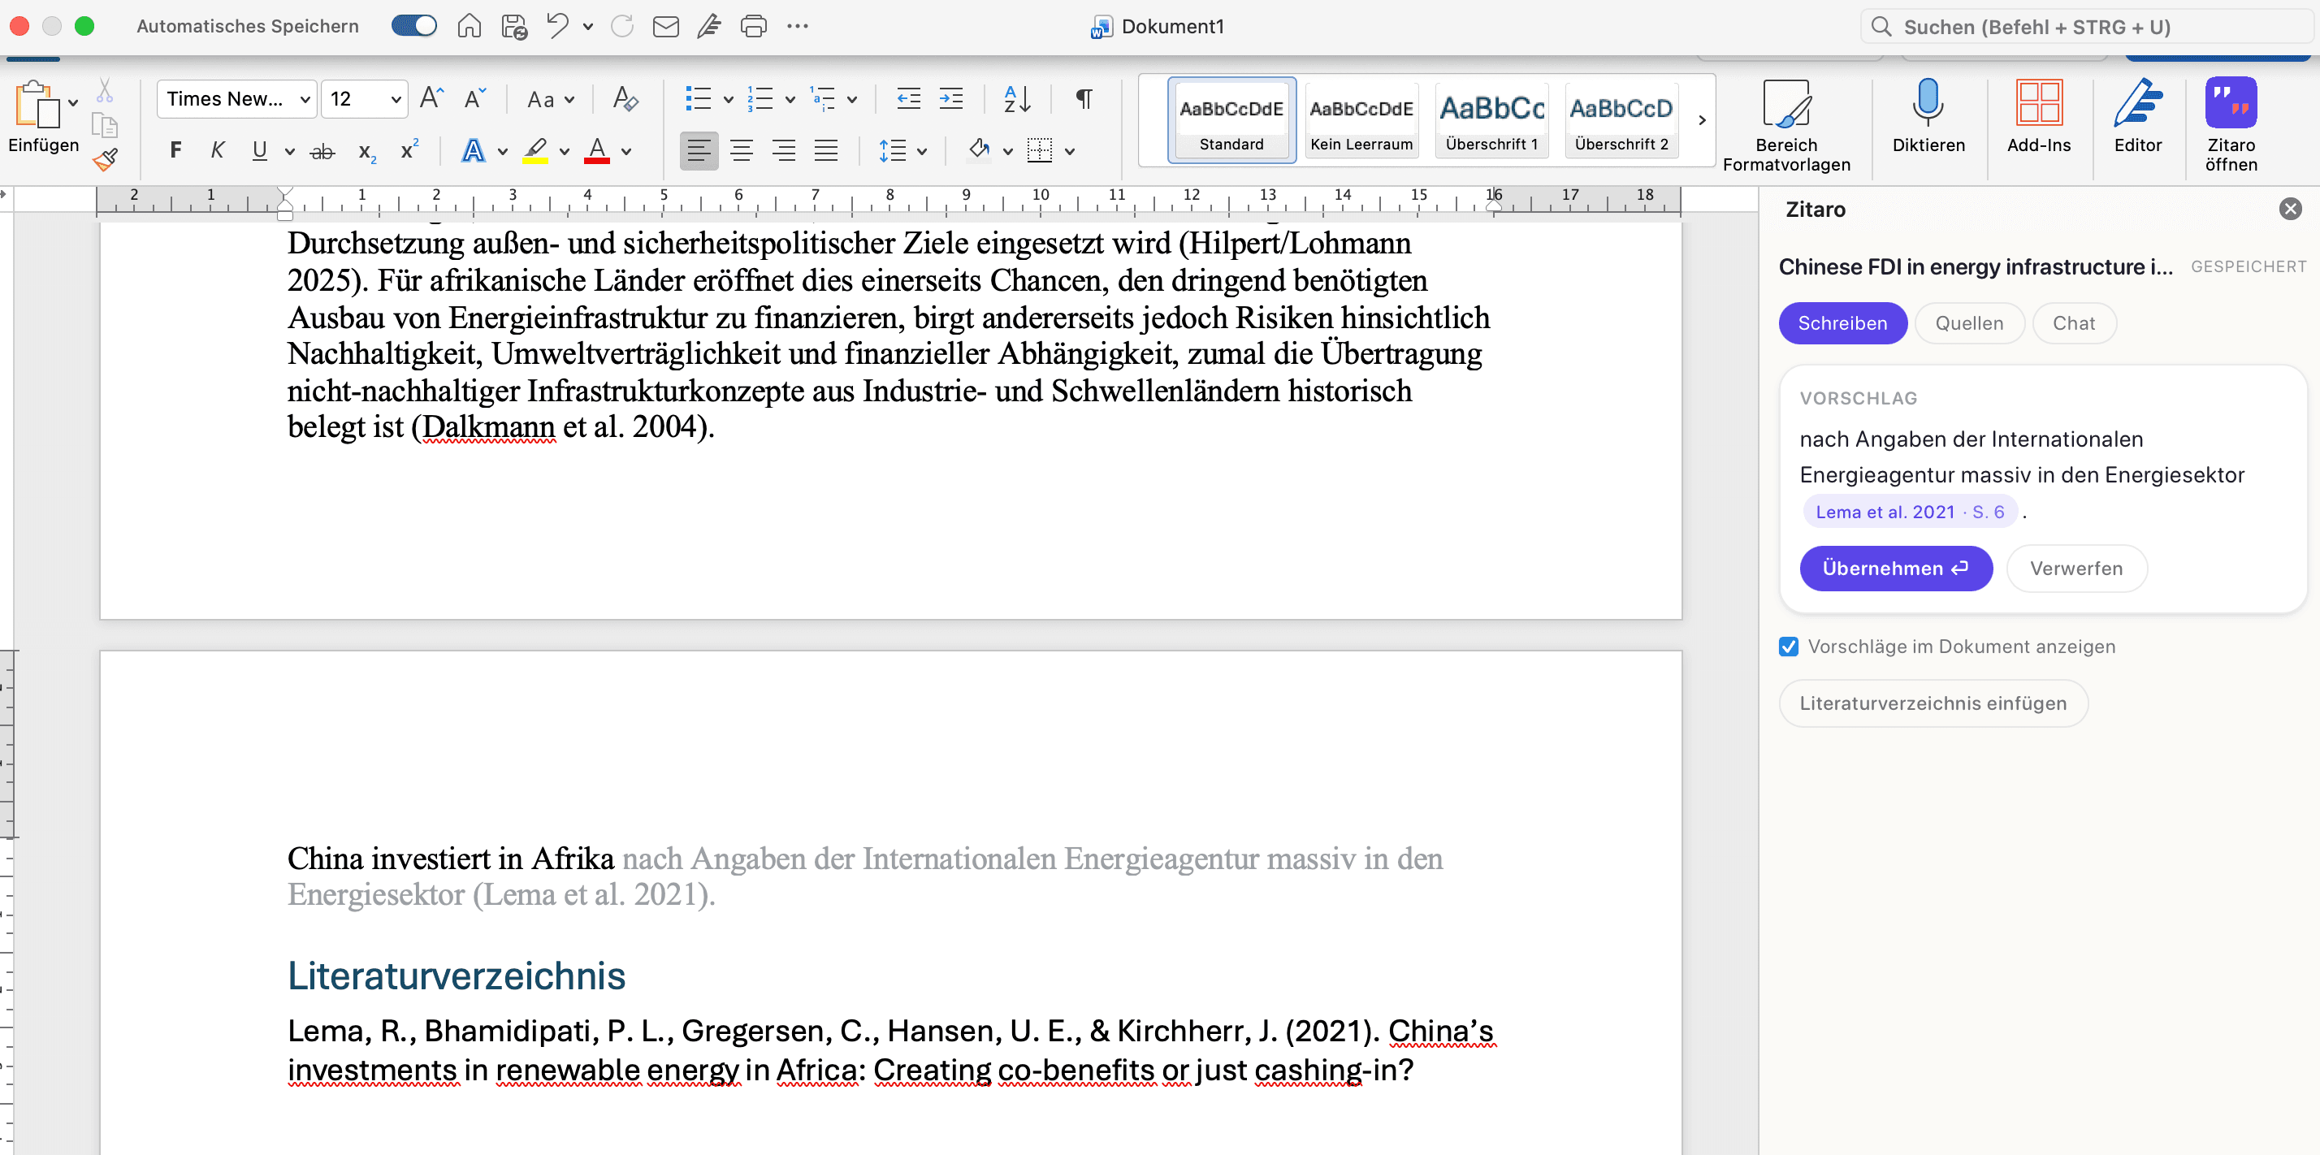Decrease font size with smaller A
Image resolution: width=2320 pixels, height=1155 pixels.
(x=474, y=98)
